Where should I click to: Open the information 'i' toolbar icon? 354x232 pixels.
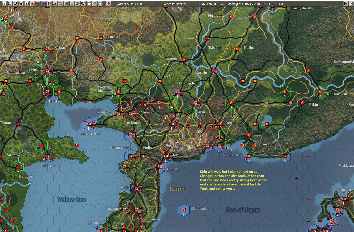[x=27, y=4]
